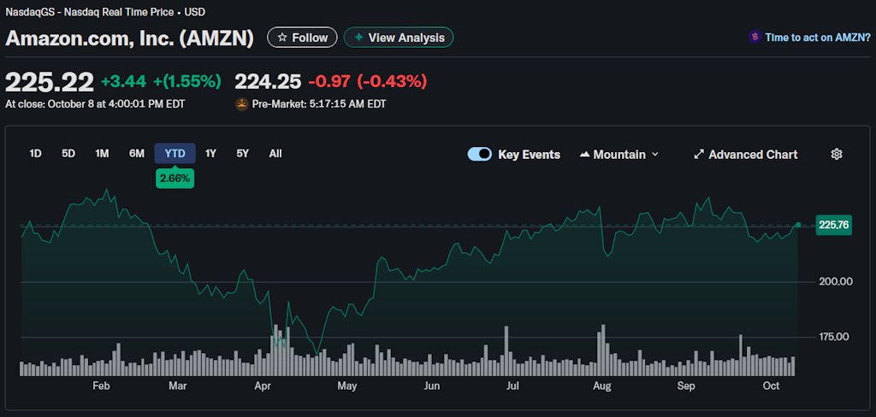
Task: Select the YTD range tab
Action: [175, 154]
